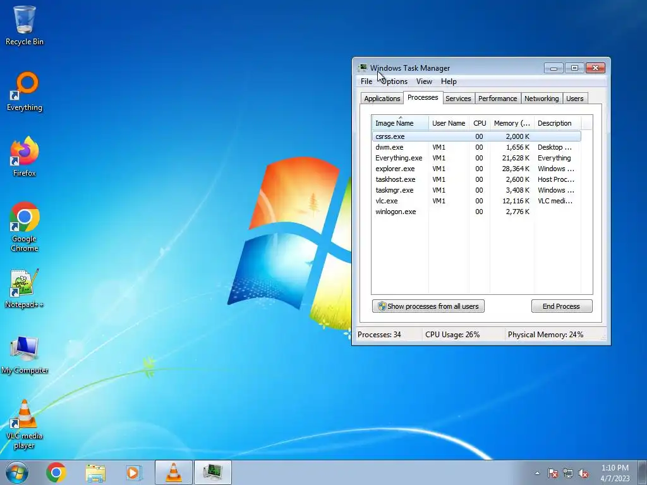Minimize the Task Manager window

pyautogui.click(x=553, y=68)
